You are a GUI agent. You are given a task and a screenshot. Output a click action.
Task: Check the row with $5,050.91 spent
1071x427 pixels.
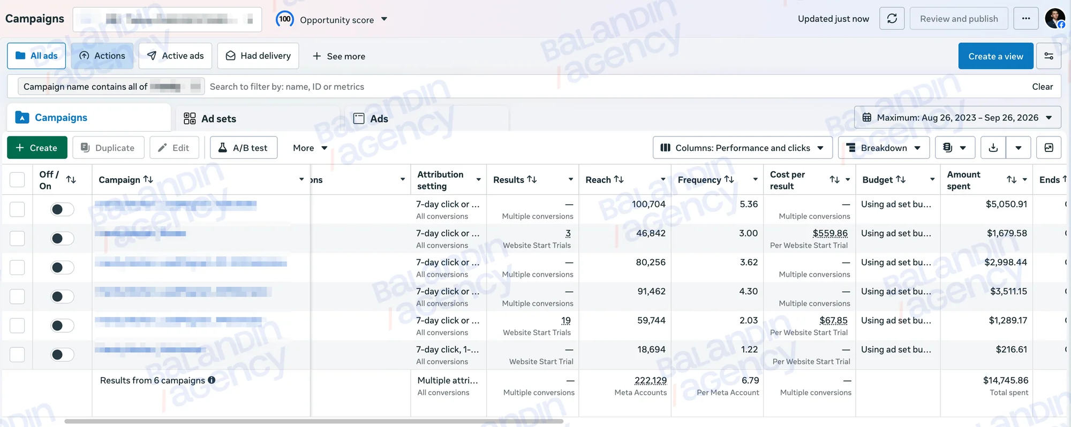point(17,209)
